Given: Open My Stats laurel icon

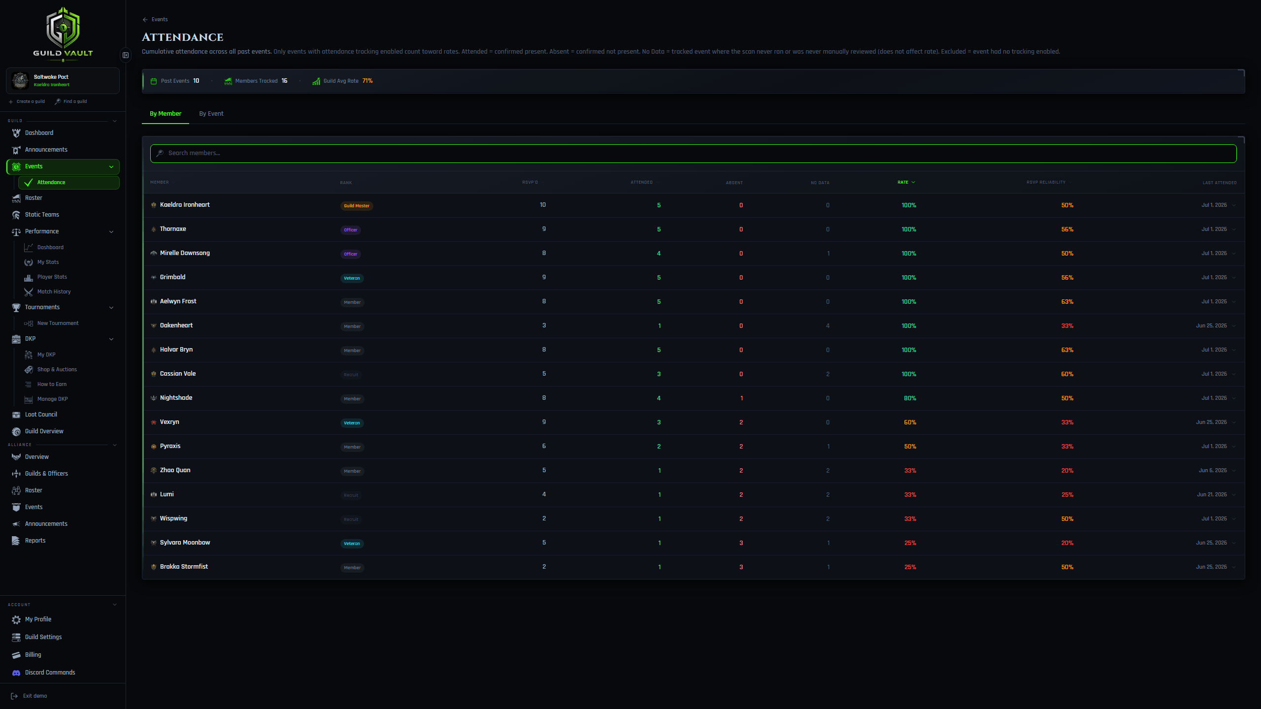Looking at the screenshot, I should tap(29, 262).
